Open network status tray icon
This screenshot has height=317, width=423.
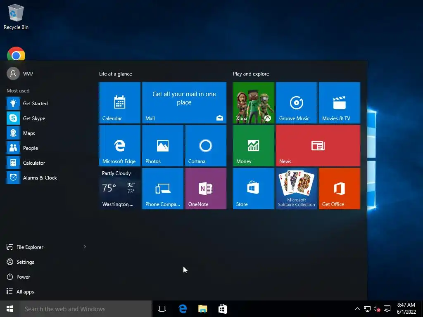367,309
